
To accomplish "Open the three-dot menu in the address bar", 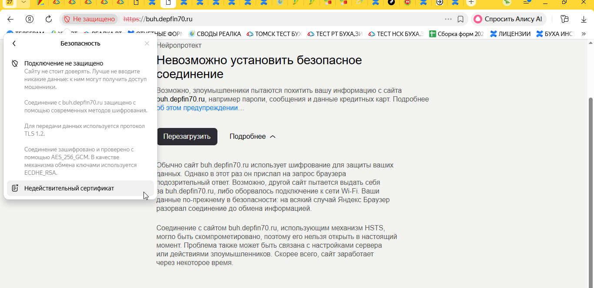I will (448, 19).
